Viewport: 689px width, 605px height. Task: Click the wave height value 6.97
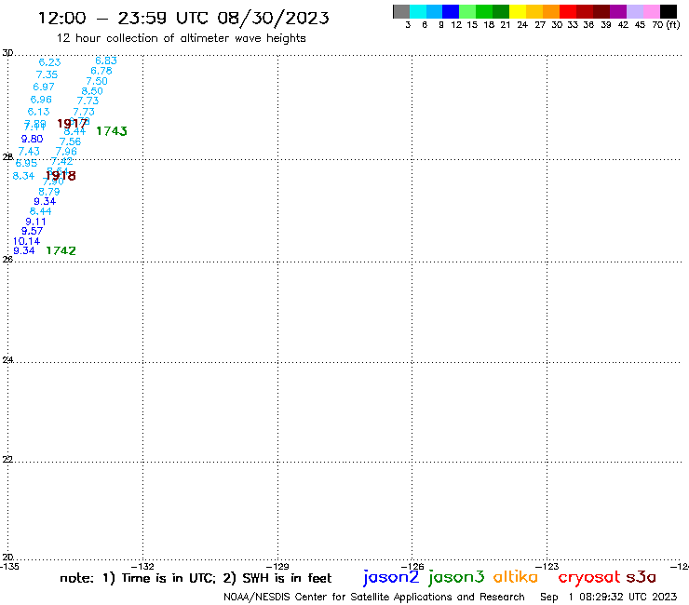tap(44, 87)
